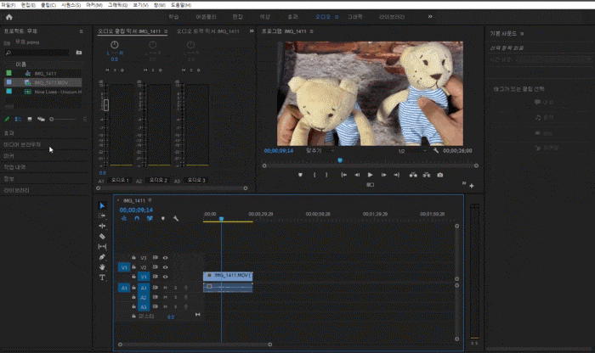Viewport: 595px width, 353px height.
Task: Switch Project panel to freeform view
Action: tap(41, 119)
